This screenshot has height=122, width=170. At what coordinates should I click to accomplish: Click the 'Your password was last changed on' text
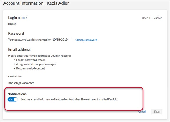tap(30, 40)
